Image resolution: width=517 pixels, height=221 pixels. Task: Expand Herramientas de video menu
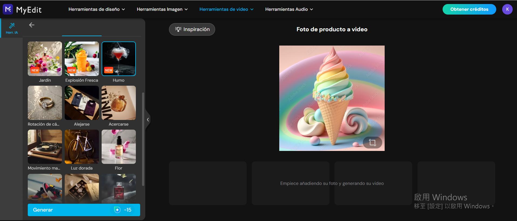(226, 9)
